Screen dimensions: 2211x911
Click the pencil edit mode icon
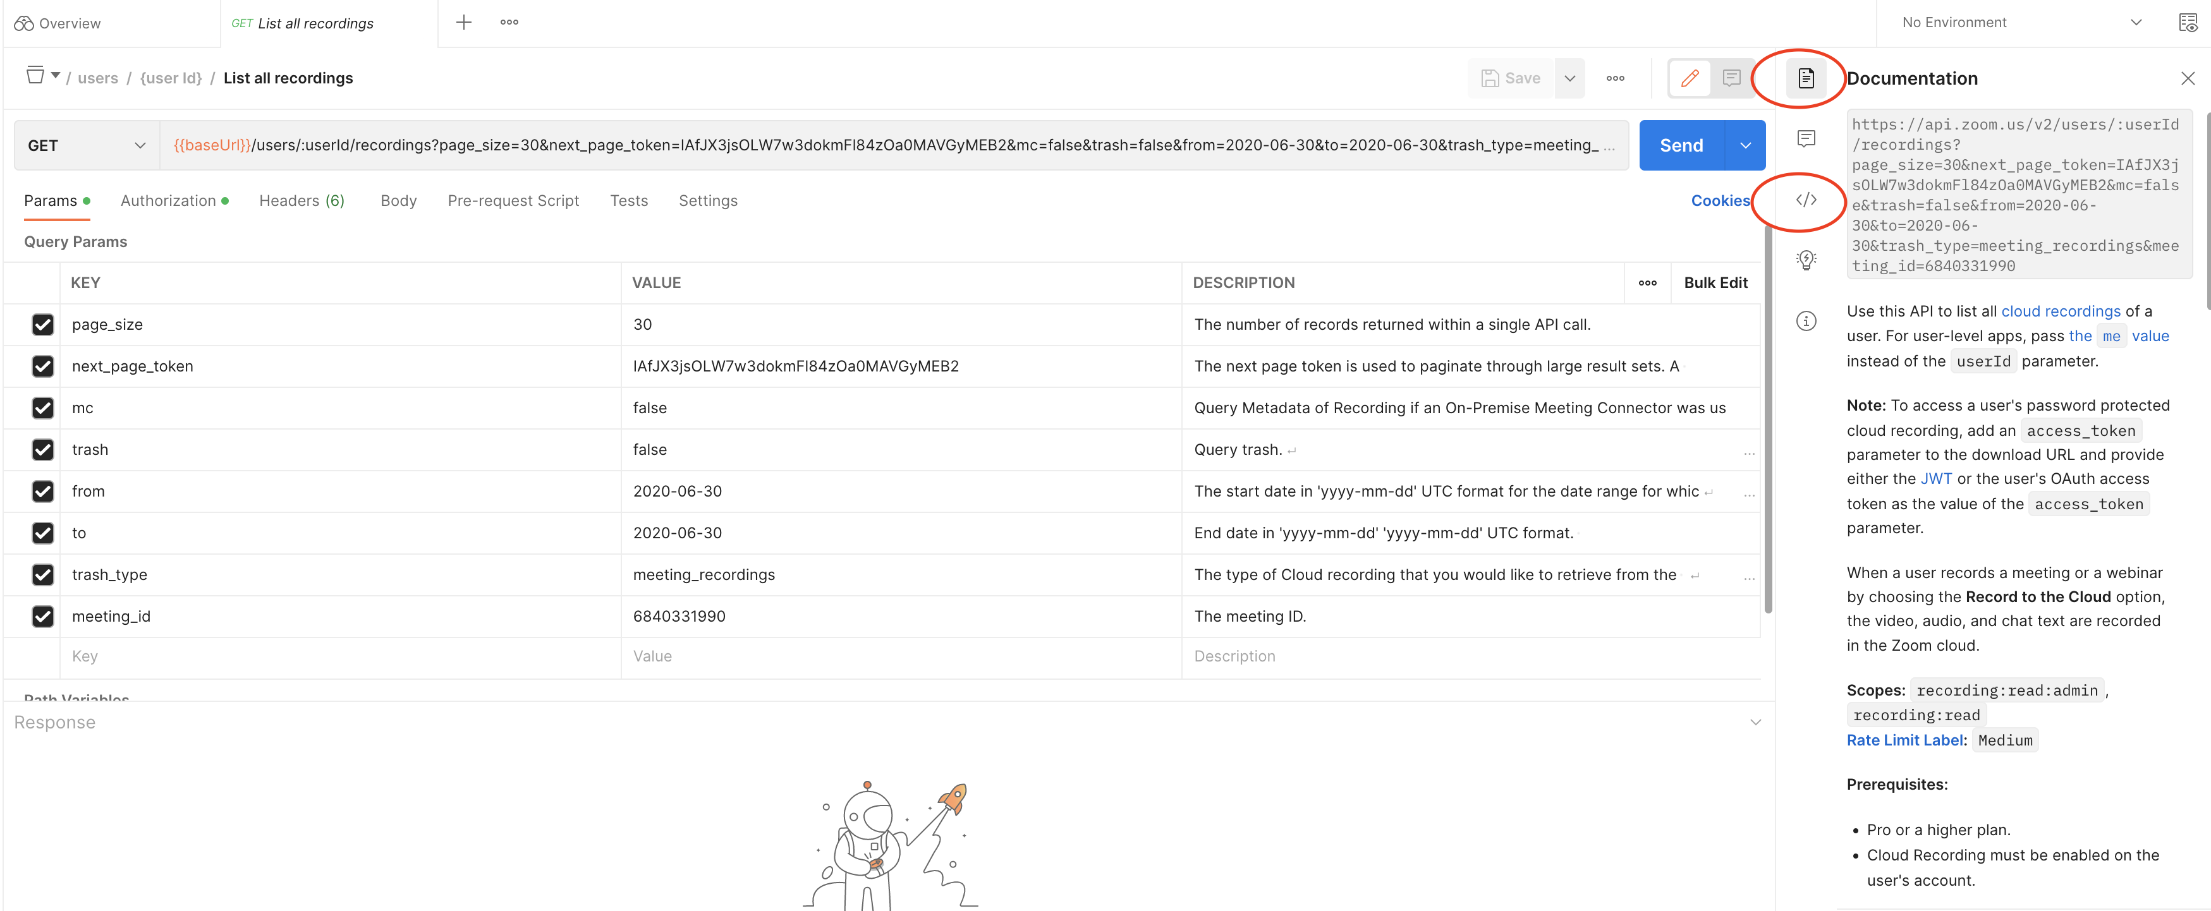point(1689,78)
